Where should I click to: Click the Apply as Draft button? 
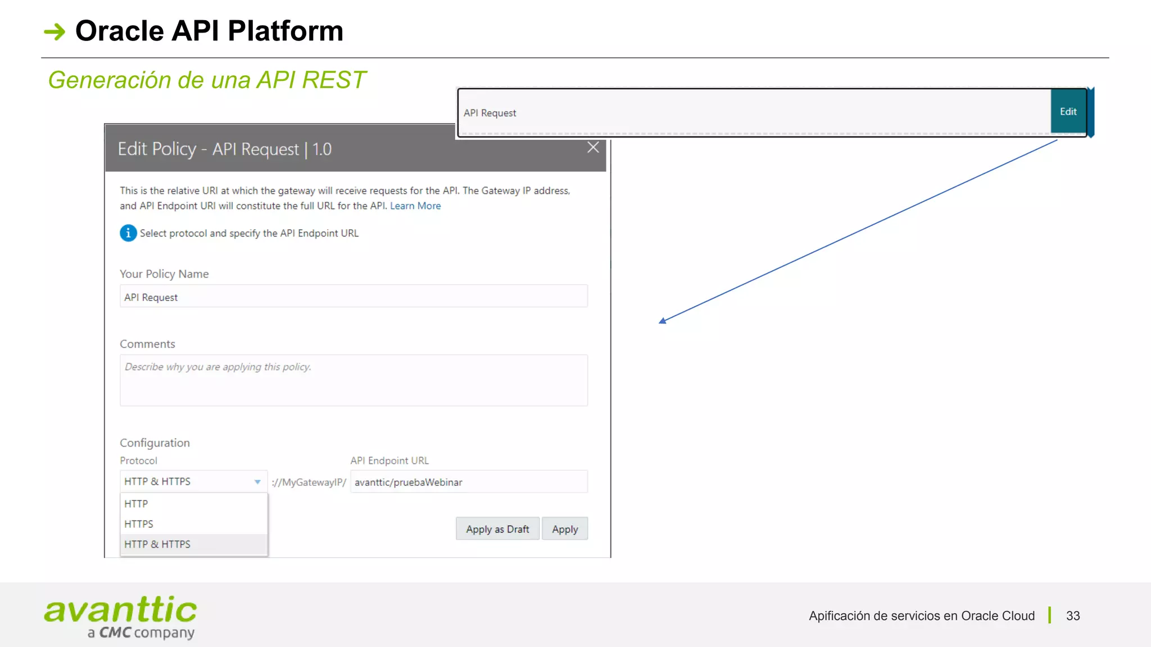[x=497, y=529]
